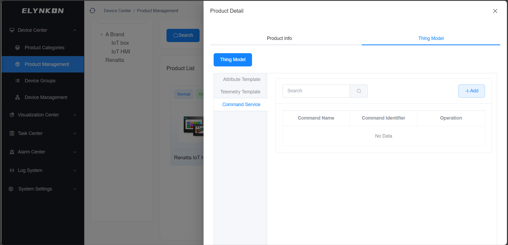This screenshot has width=508, height=245.
Task: Click the Product Management cube icon
Action: (x=17, y=64)
